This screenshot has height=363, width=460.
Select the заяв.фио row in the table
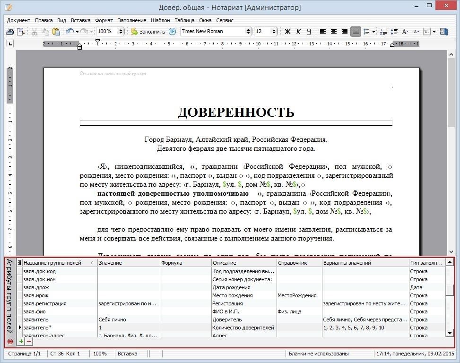(231, 311)
